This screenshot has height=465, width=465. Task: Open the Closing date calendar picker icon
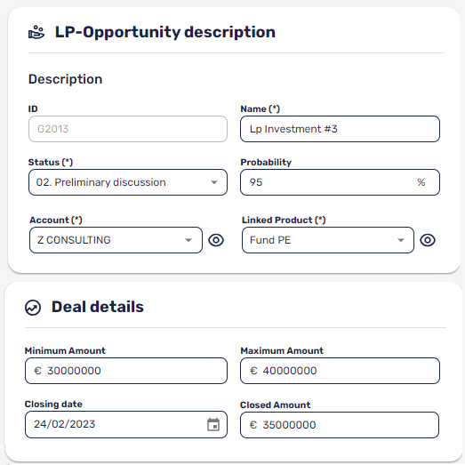click(x=213, y=424)
